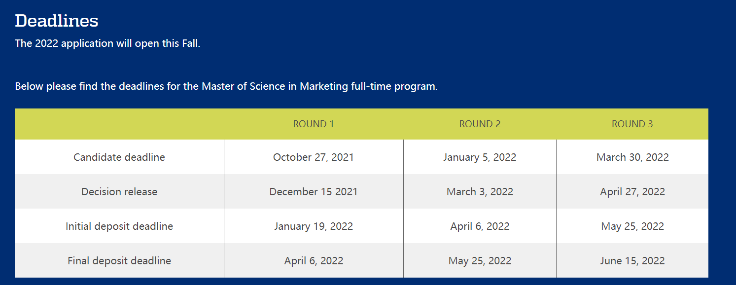This screenshot has height=285, width=736.
Task: Click the December 15 2021 cell
Action: tap(314, 192)
